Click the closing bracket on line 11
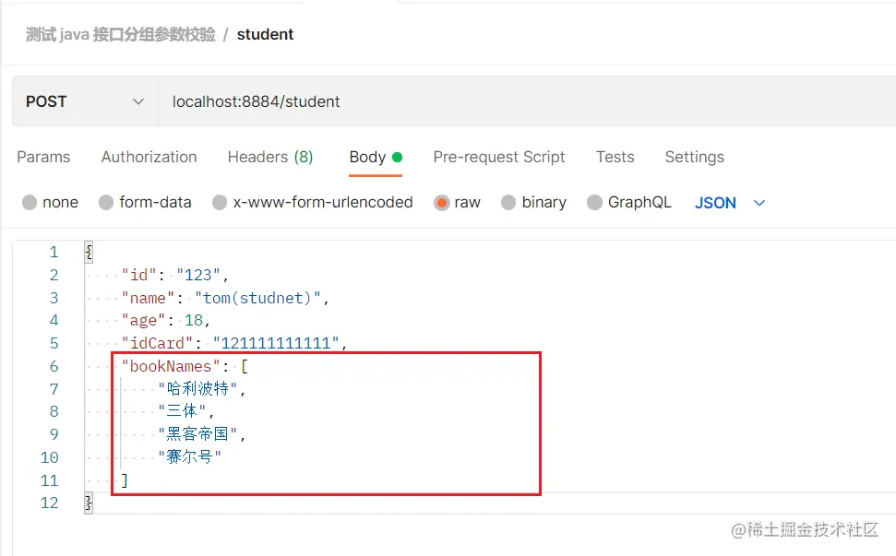Image resolution: width=896 pixels, height=556 pixels. (125, 480)
